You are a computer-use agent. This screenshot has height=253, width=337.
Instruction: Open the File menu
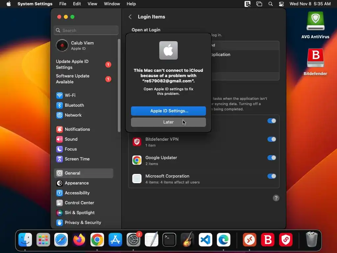pyautogui.click(x=63, y=4)
